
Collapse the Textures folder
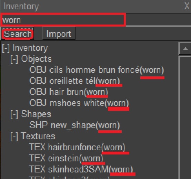click(14, 136)
